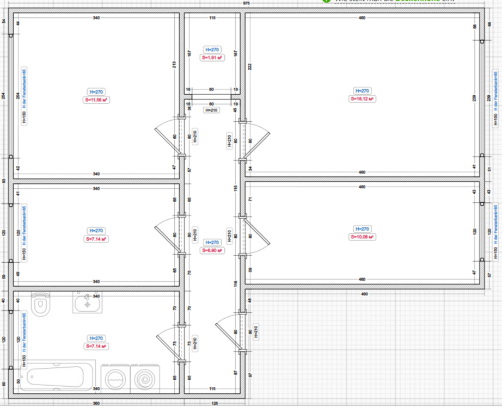The height and width of the screenshot is (408, 502).
Task: Select the window of the 10.08 m² room
Action: pyautogui.click(x=482, y=231)
